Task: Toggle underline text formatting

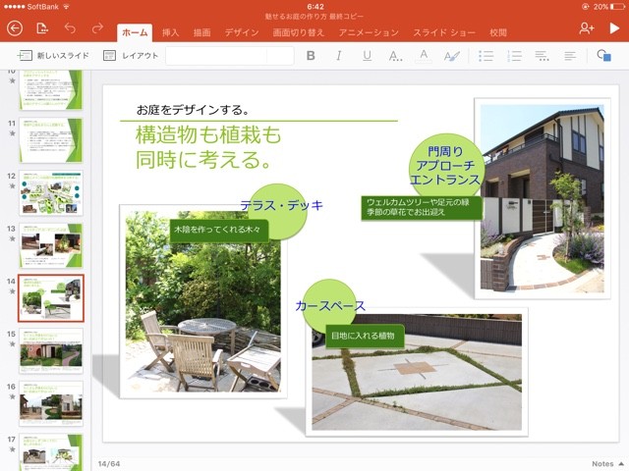Action: point(367,56)
